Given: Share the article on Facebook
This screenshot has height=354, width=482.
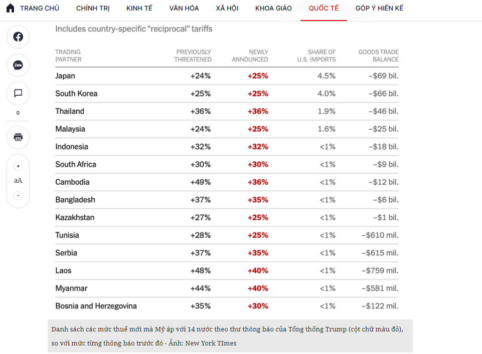Looking at the screenshot, I should coord(18,37).
